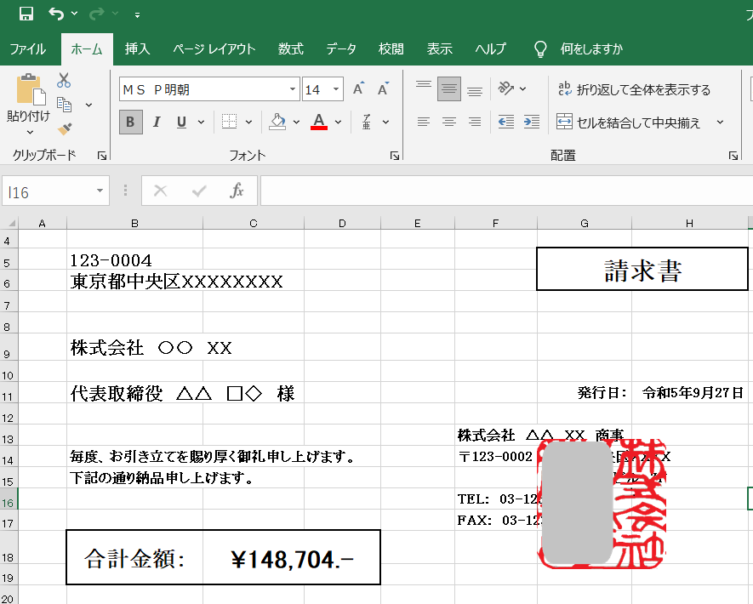Switch to the 数式 ribbon tab

click(290, 48)
